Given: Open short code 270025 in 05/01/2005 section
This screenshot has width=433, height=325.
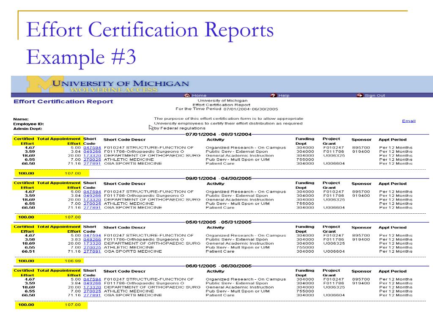Looking at the screenshot, I should pos(92,247).
